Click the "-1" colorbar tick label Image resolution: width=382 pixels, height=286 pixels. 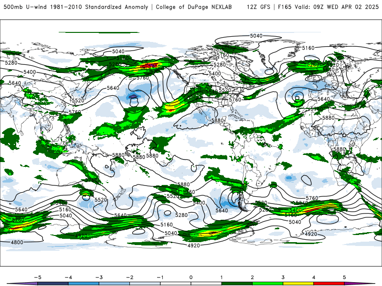(x=160, y=277)
